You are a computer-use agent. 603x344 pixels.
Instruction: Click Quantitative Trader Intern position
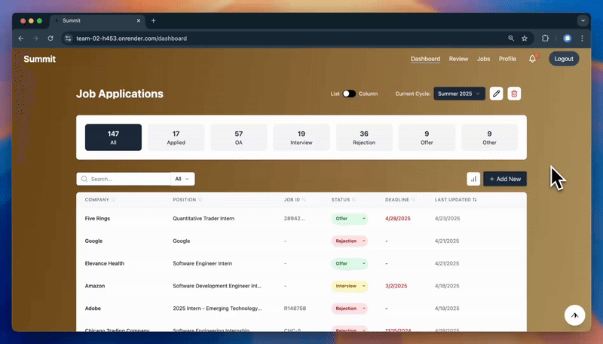pyautogui.click(x=204, y=219)
